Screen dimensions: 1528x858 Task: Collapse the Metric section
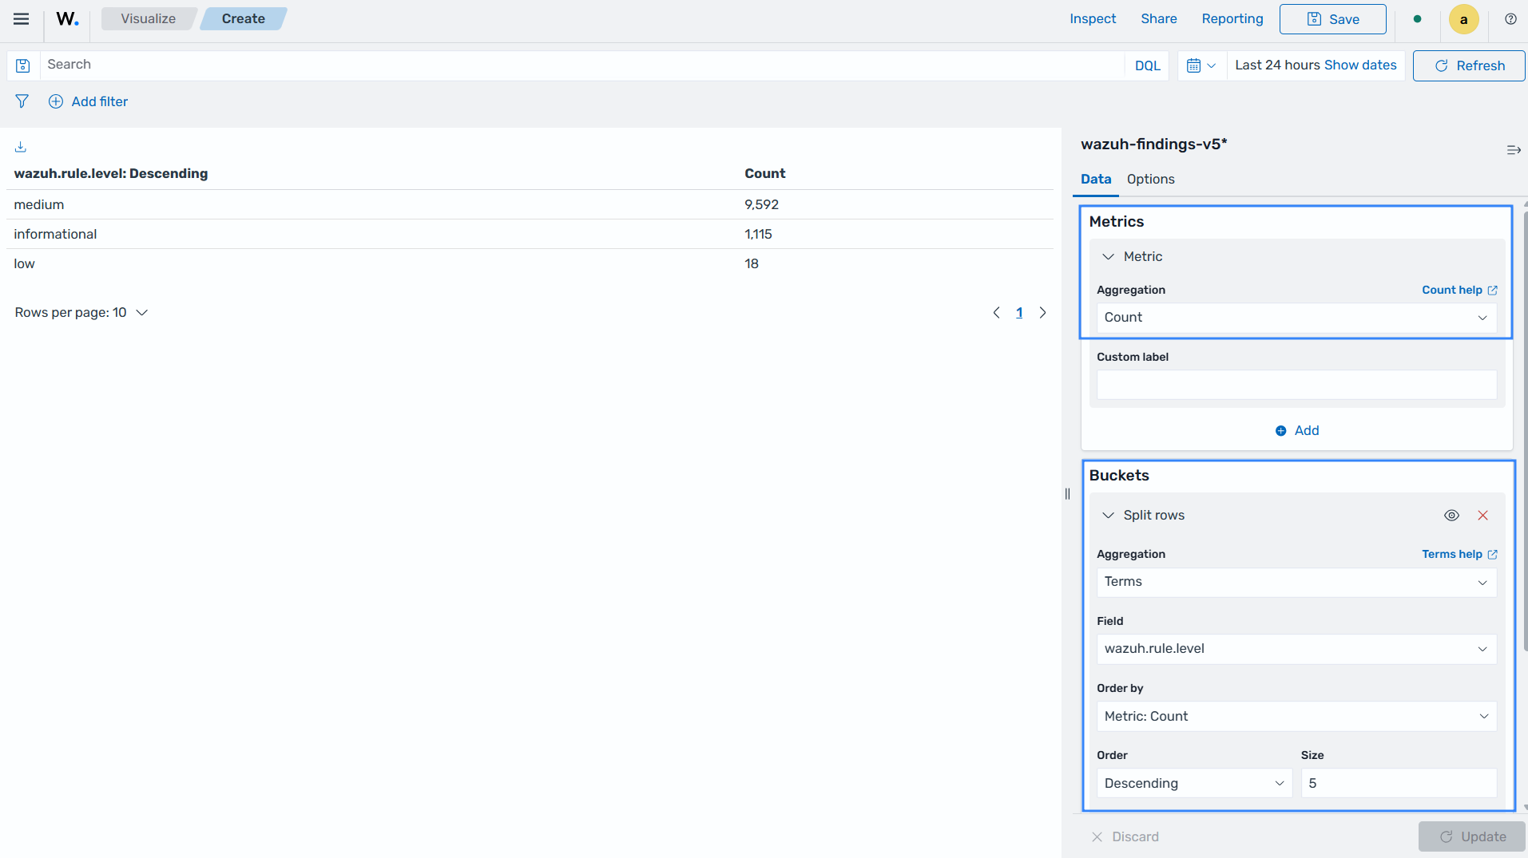click(x=1108, y=256)
